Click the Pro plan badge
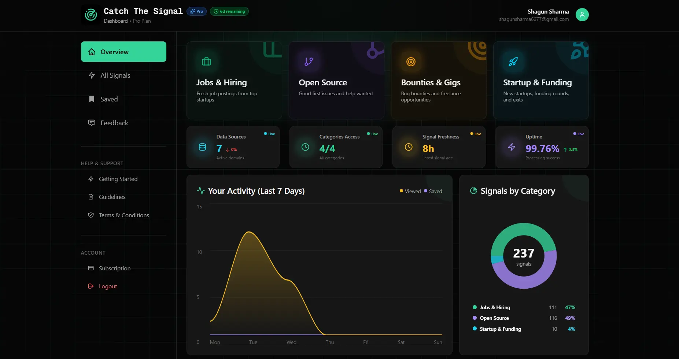This screenshot has width=679, height=359. (x=197, y=11)
